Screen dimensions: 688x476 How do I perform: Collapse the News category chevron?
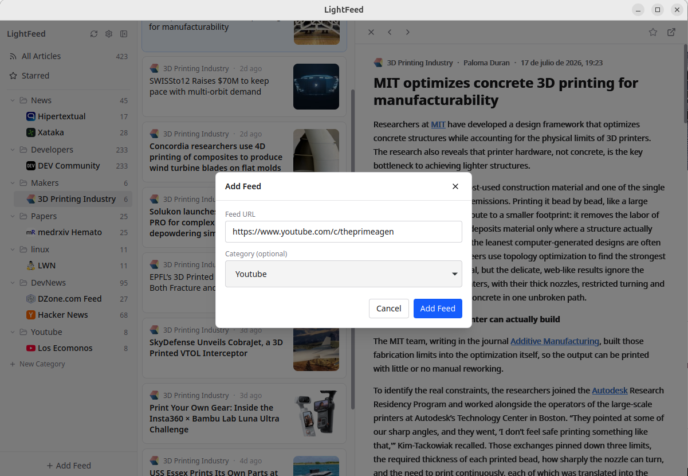(13, 100)
